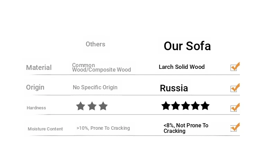The height and width of the screenshot is (164, 260).
Task: Click the checked box in Origin row
Action: click(234, 88)
